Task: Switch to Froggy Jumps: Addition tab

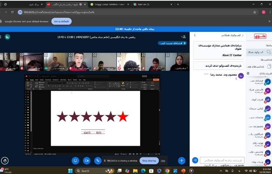Action: coord(110,4)
